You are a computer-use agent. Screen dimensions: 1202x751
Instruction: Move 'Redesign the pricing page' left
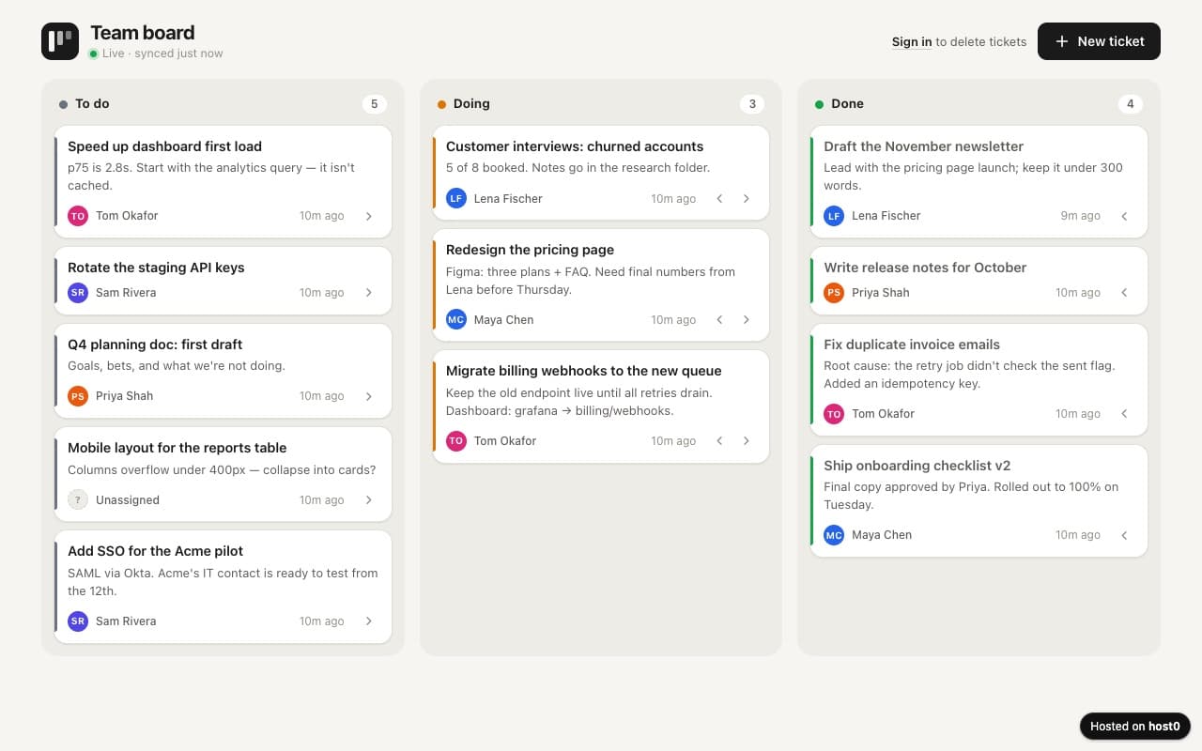tap(720, 320)
